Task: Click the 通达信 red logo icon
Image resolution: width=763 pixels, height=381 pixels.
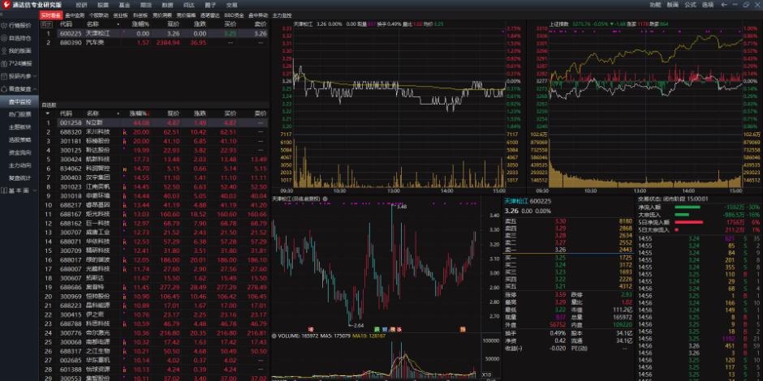Action: click(6, 5)
